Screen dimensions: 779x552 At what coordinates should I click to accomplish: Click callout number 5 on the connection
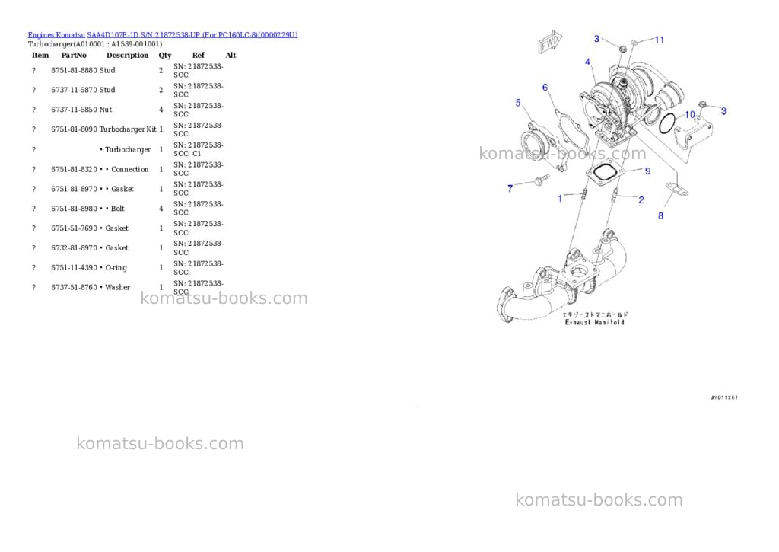coord(517,103)
